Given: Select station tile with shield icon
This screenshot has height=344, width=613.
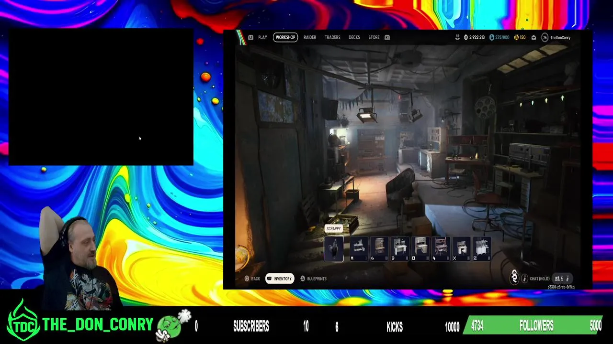Looking at the screenshot, I should pyautogui.click(x=400, y=248).
